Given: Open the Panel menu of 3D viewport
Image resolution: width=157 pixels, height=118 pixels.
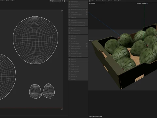Looking at the screenshot, I should [x=120, y=1].
